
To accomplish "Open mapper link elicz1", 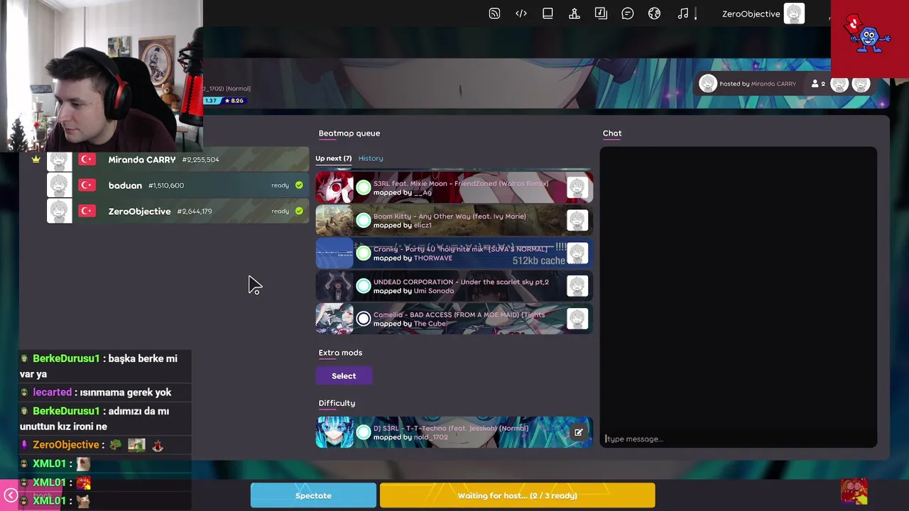I will pyautogui.click(x=423, y=225).
